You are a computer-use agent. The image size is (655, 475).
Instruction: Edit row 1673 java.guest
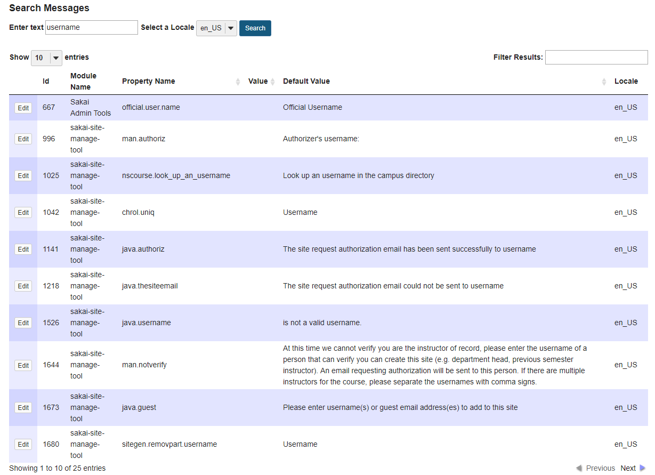pyautogui.click(x=23, y=407)
